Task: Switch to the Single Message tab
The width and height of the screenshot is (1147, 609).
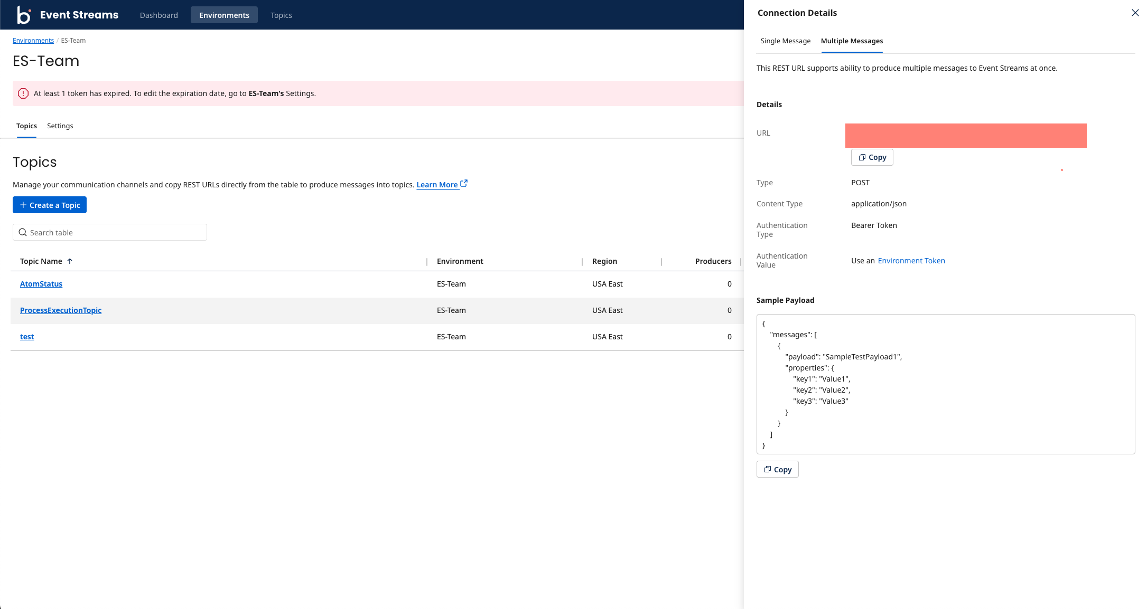Action: pos(785,41)
